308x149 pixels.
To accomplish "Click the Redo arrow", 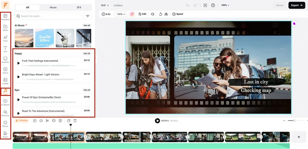I will click(195, 5).
